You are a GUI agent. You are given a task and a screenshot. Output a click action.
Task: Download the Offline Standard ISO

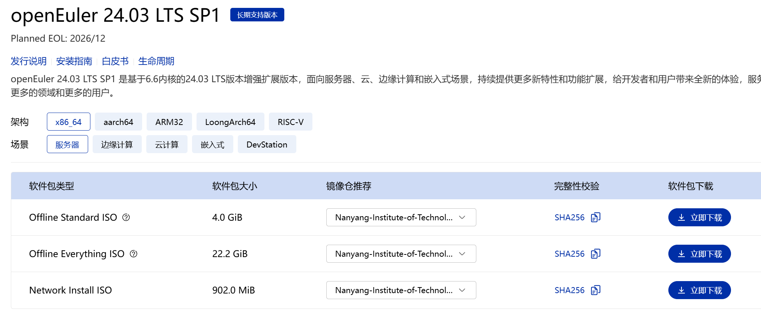coord(699,217)
